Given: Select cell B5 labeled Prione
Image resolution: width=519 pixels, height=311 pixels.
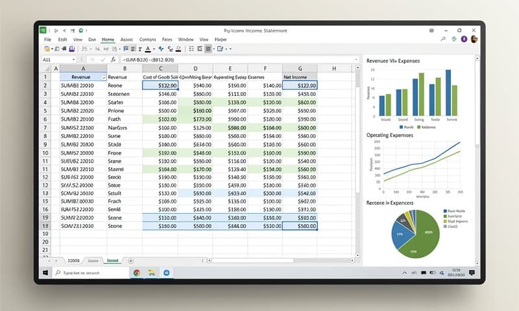Looking at the screenshot, I should (125, 111).
